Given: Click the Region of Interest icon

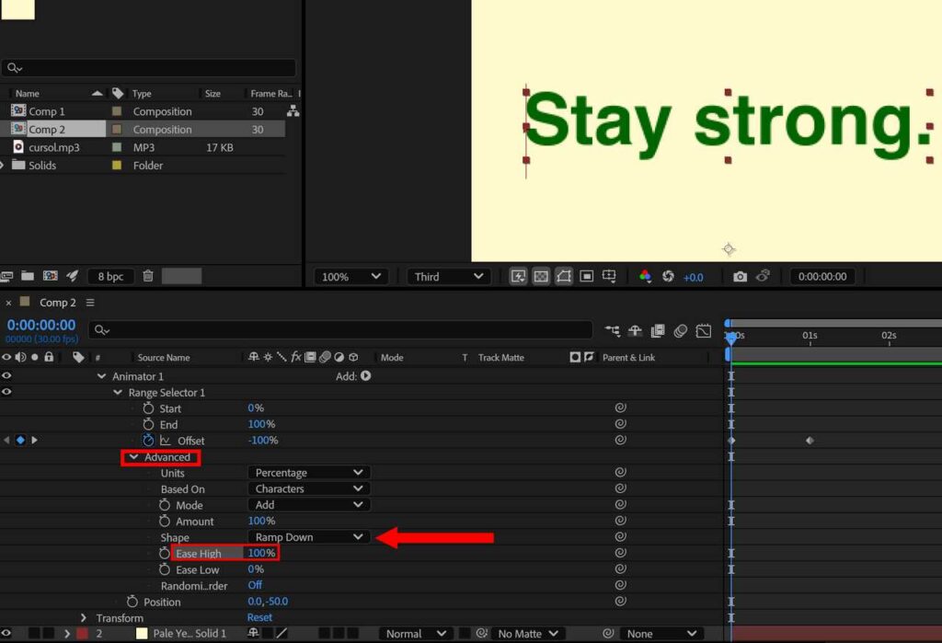Looking at the screenshot, I should point(586,277).
